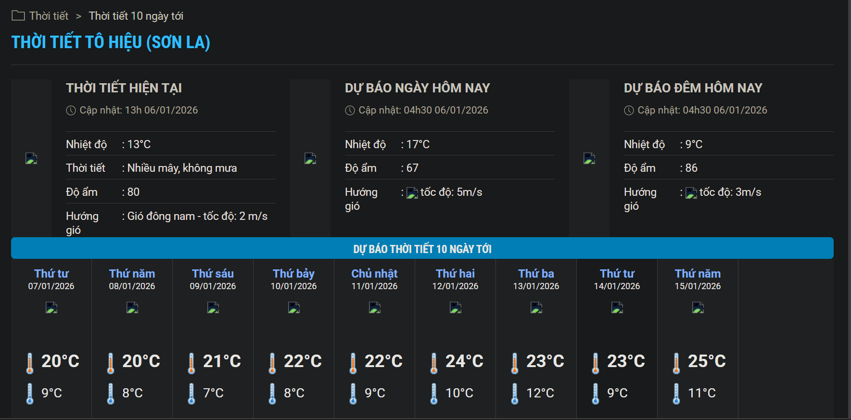This screenshot has height=420, width=851.
Task: Click the weather icon for 07/01/2026
Action: click(51, 307)
